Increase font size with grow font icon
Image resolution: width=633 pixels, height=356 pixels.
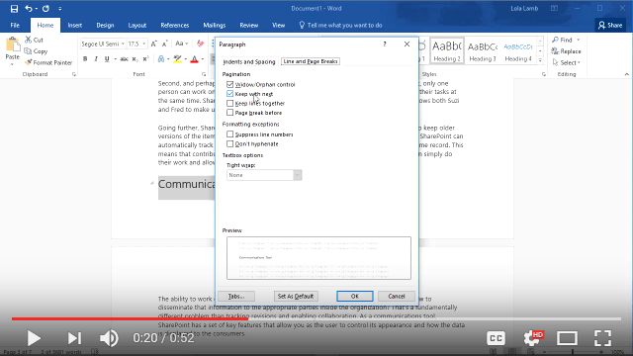(154, 44)
